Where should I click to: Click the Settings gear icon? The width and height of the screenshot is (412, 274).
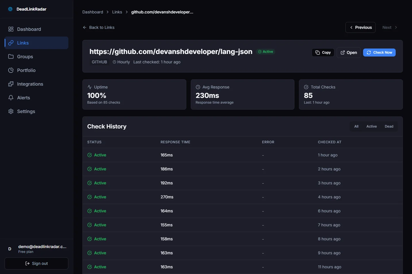(11, 111)
